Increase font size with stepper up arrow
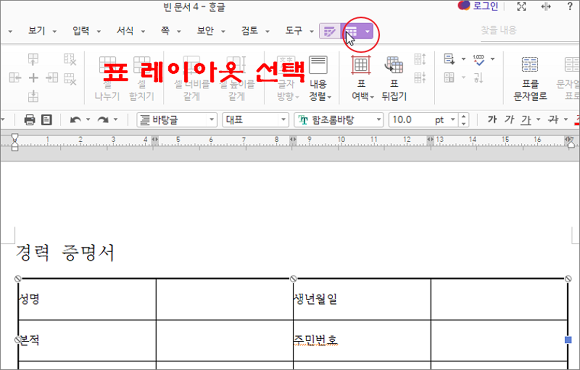The image size is (580, 370). click(464, 116)
